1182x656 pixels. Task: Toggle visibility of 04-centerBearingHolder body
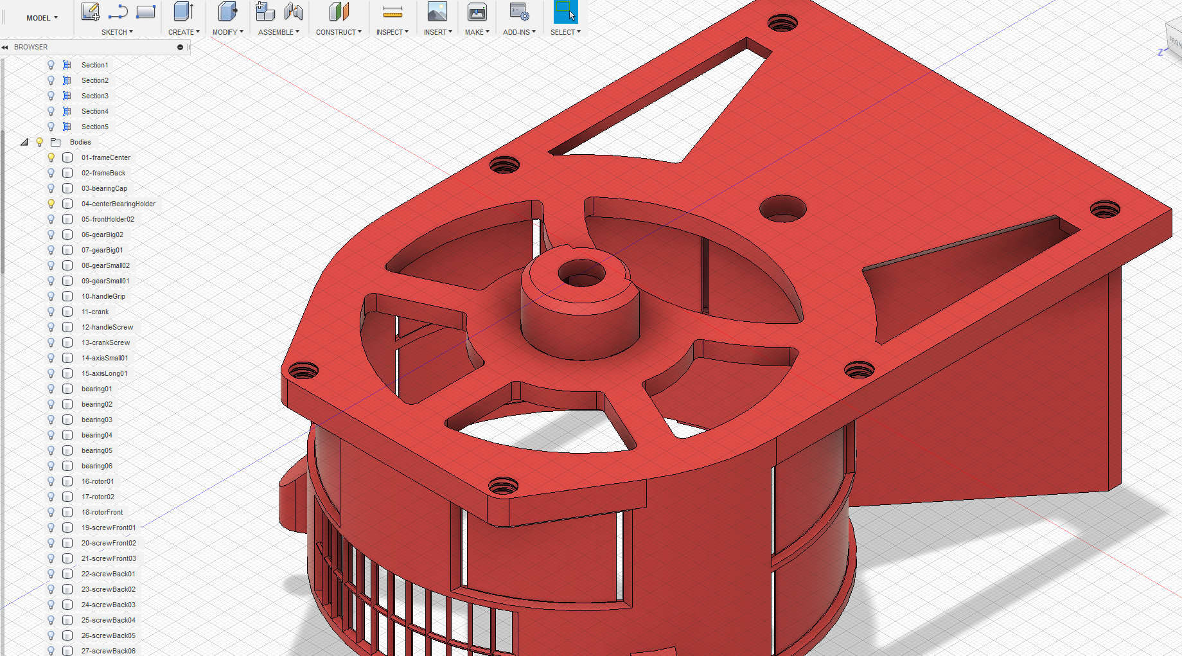(51, 204)
